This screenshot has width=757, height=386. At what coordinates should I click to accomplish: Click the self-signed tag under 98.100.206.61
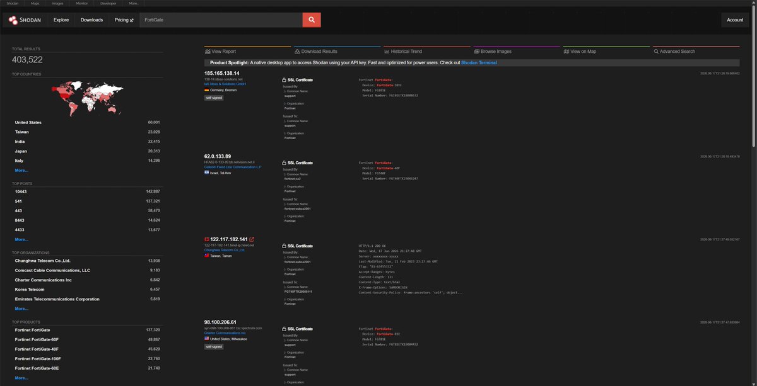point(214,346)
